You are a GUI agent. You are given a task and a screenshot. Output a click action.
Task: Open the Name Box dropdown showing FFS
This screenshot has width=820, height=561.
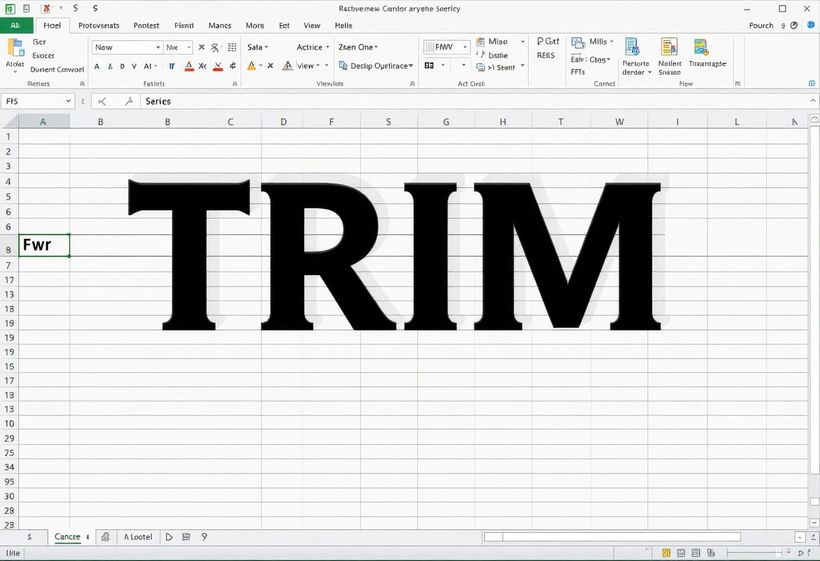click(x=69, y=100)
